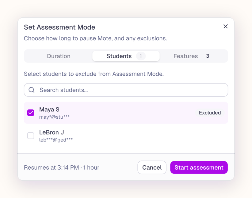The image size is (252, 198).
Task: Click Maya's masked email may*@stu***
Action: (55, 117)
